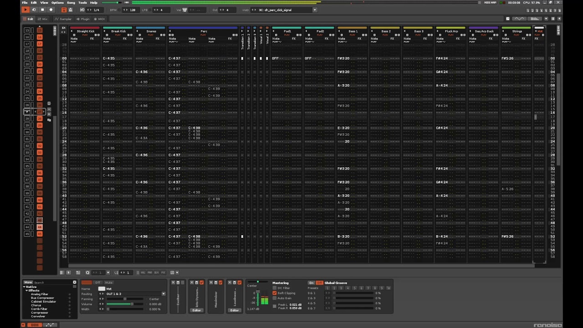Switch to the Plugin tab

pos(83,19)
